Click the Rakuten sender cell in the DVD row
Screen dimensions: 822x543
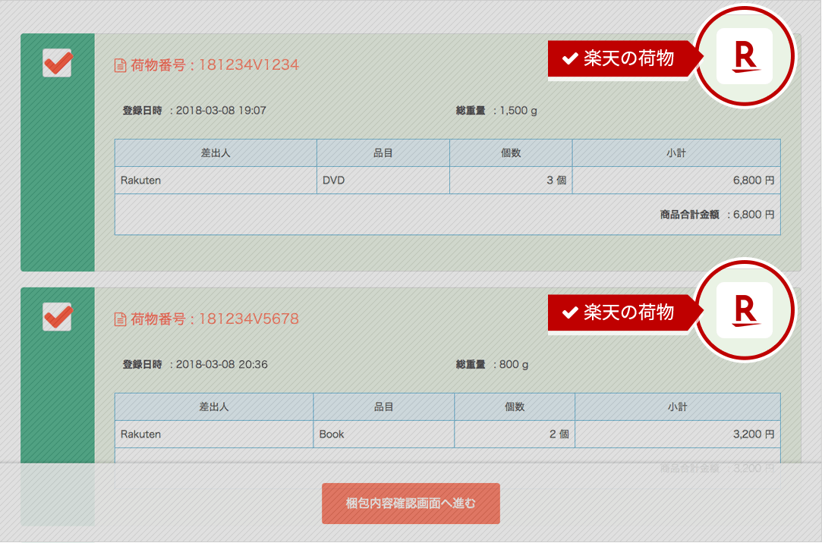216,180
